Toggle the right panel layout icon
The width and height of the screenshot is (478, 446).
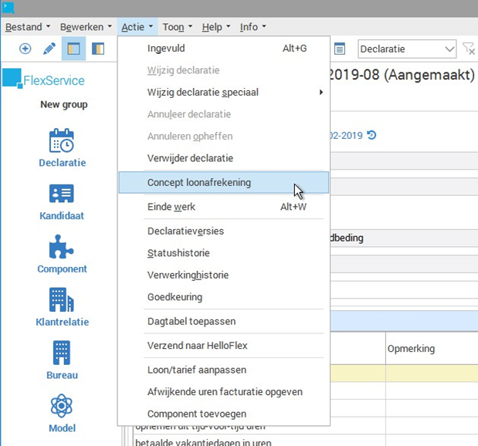[x=98, y=49]
